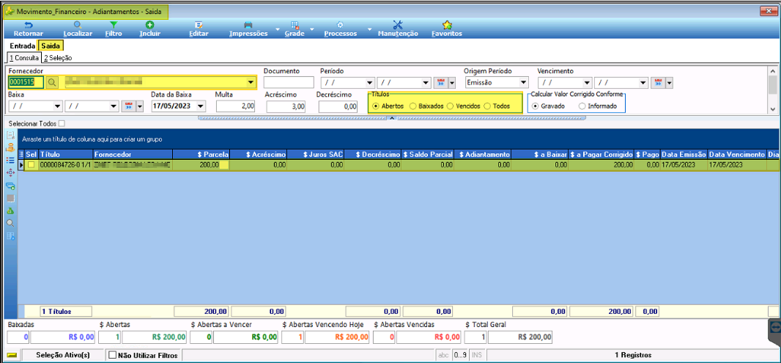Click the Filtro funnel button

[x=114, y=29]
